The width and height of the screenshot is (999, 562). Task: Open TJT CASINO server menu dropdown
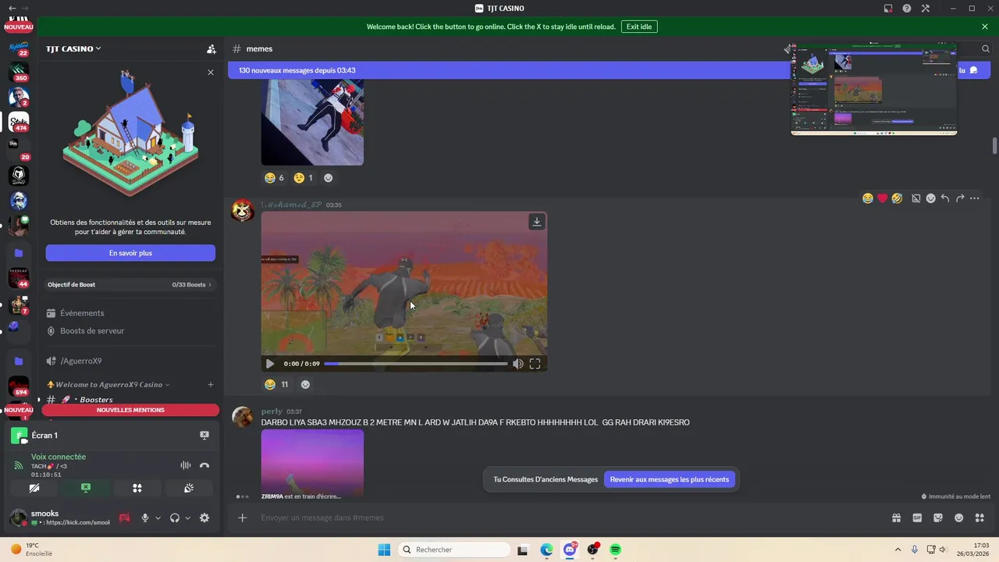click(x=73, y=48)
